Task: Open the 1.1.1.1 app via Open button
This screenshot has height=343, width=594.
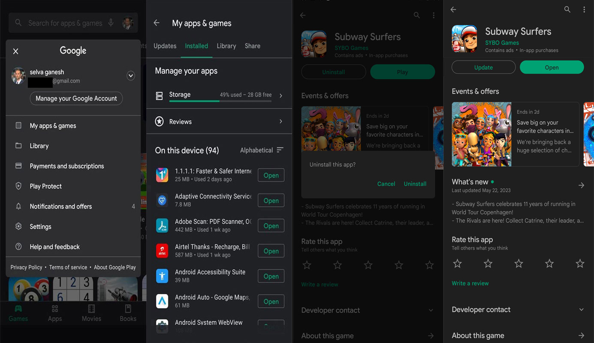Action: coord(271,175)
